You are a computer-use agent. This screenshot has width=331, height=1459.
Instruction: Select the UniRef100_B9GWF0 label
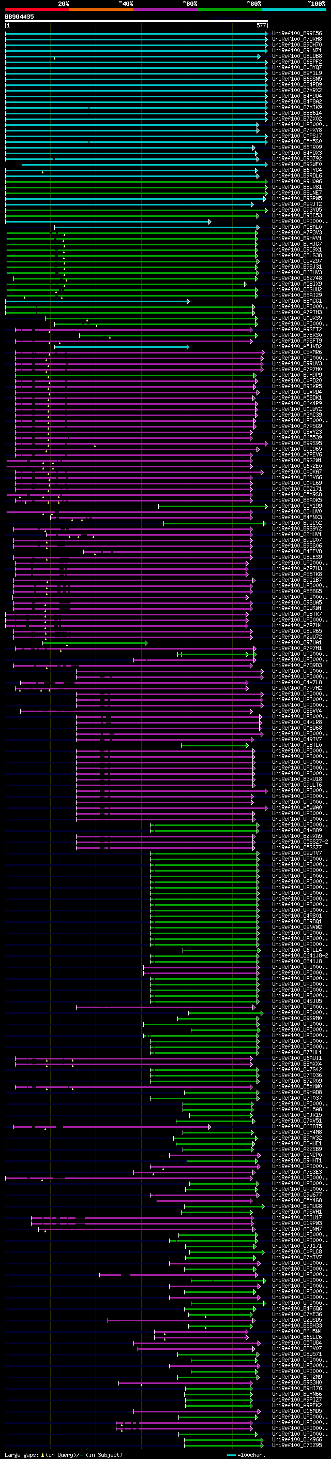pyautogui.click(x=297, y=164)
